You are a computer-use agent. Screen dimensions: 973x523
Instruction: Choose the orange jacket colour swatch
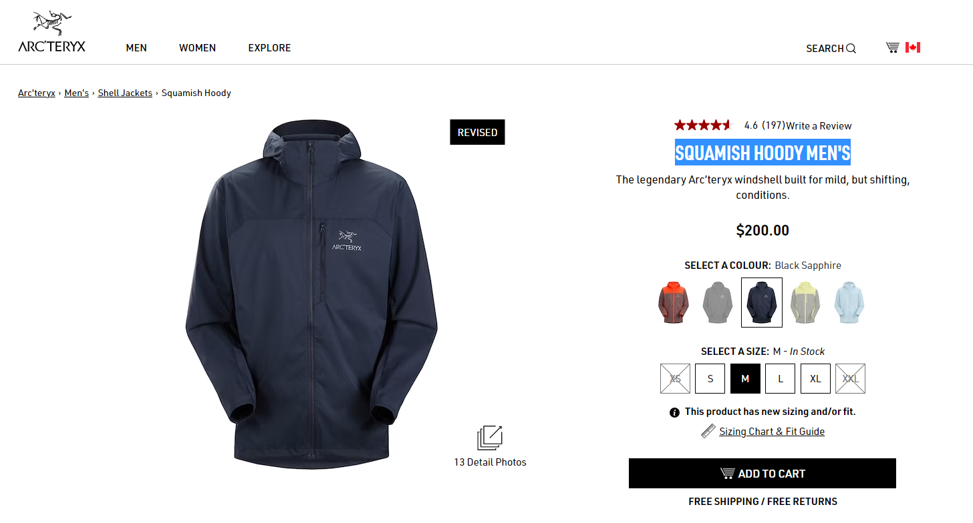674,302
